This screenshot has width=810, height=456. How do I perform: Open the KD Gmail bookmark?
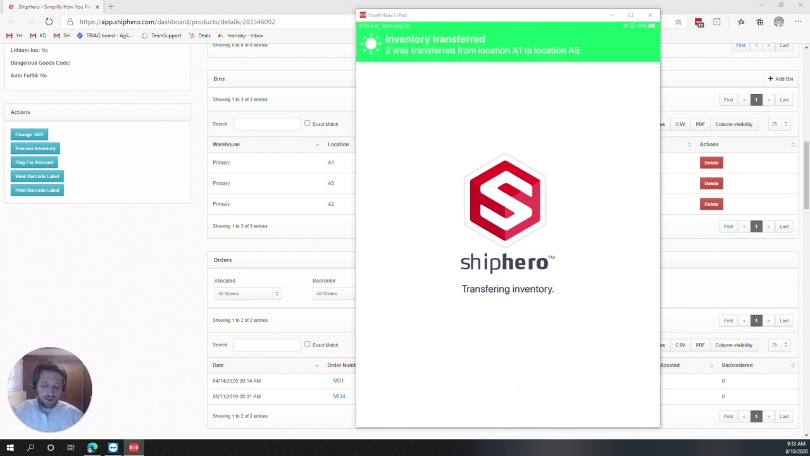pos(38,35)
